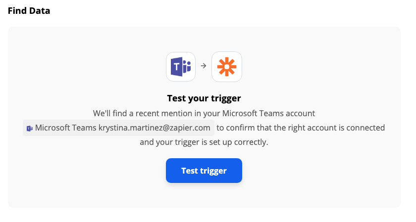The image size is (416, 222).
Task: Click the "Microsoft Teams" label inside the account chip
Action: [x=65, y=128]
